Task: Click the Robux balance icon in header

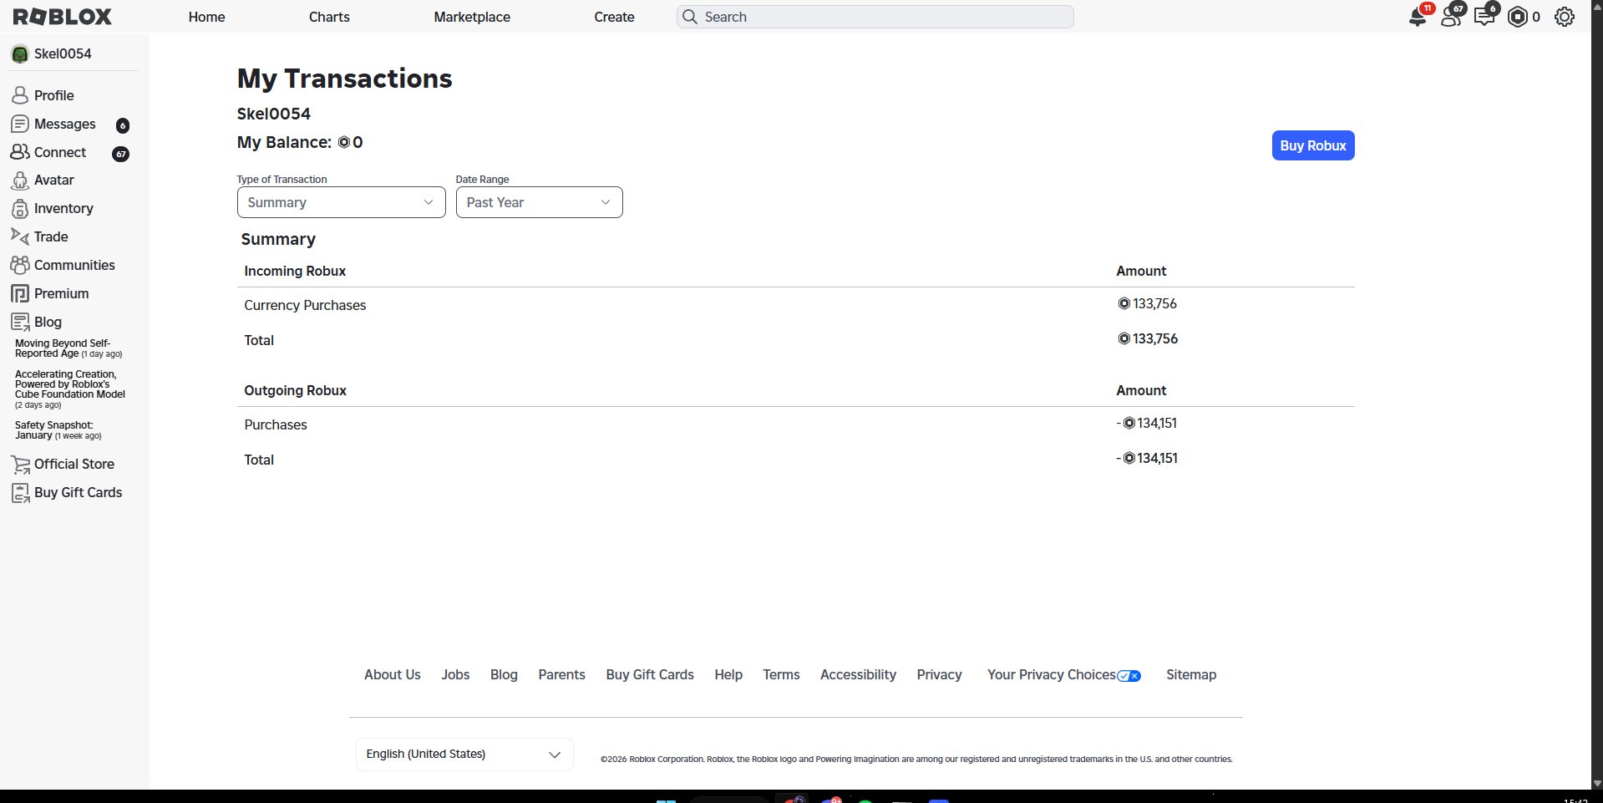Action: click(x=1518, y=17)
